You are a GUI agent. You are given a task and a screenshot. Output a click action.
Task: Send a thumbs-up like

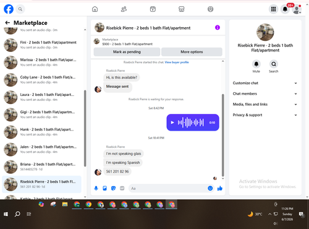(220, 188)
